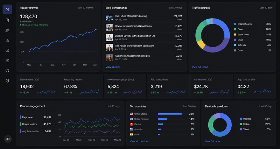Click the Unique visitors 45,678 legend entry
This screenshot has height=149, width=280.
36,124
